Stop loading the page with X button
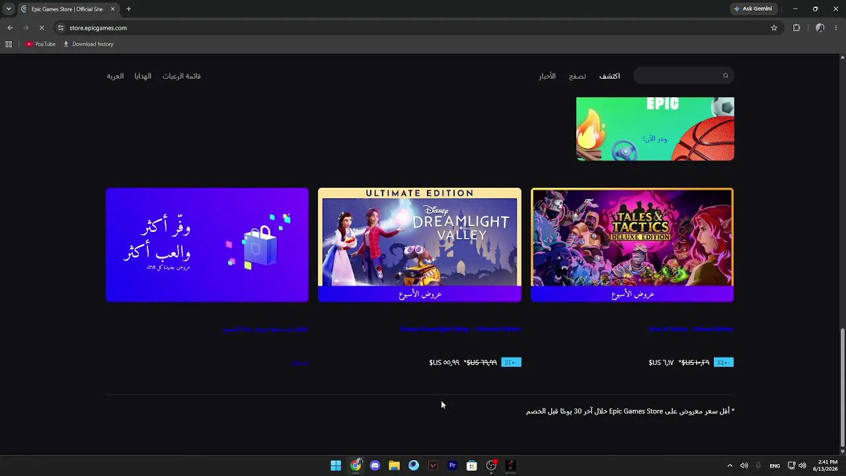 pos(41,28)
